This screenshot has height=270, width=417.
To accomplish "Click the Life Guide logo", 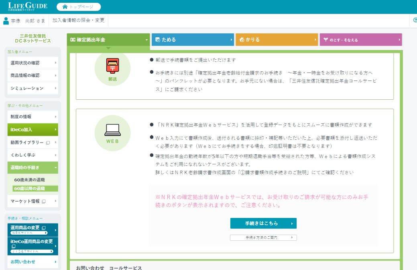I will coord(27,6).
